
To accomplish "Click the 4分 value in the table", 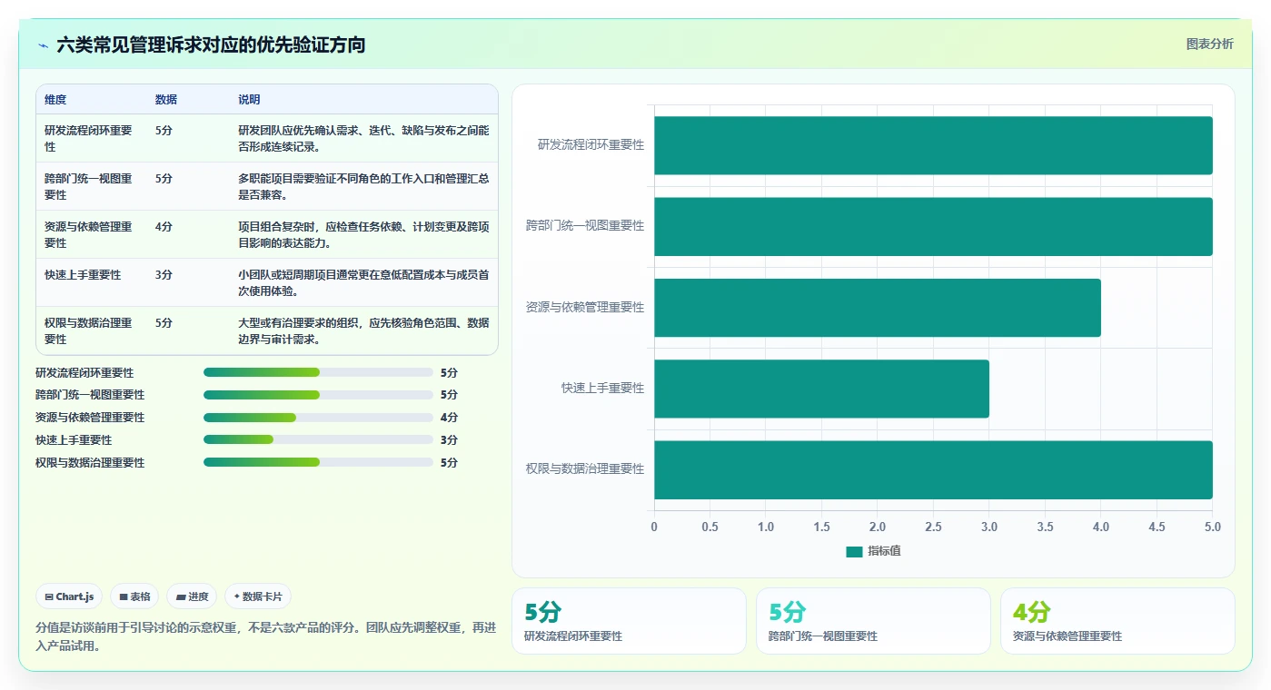I will (164, 226).
